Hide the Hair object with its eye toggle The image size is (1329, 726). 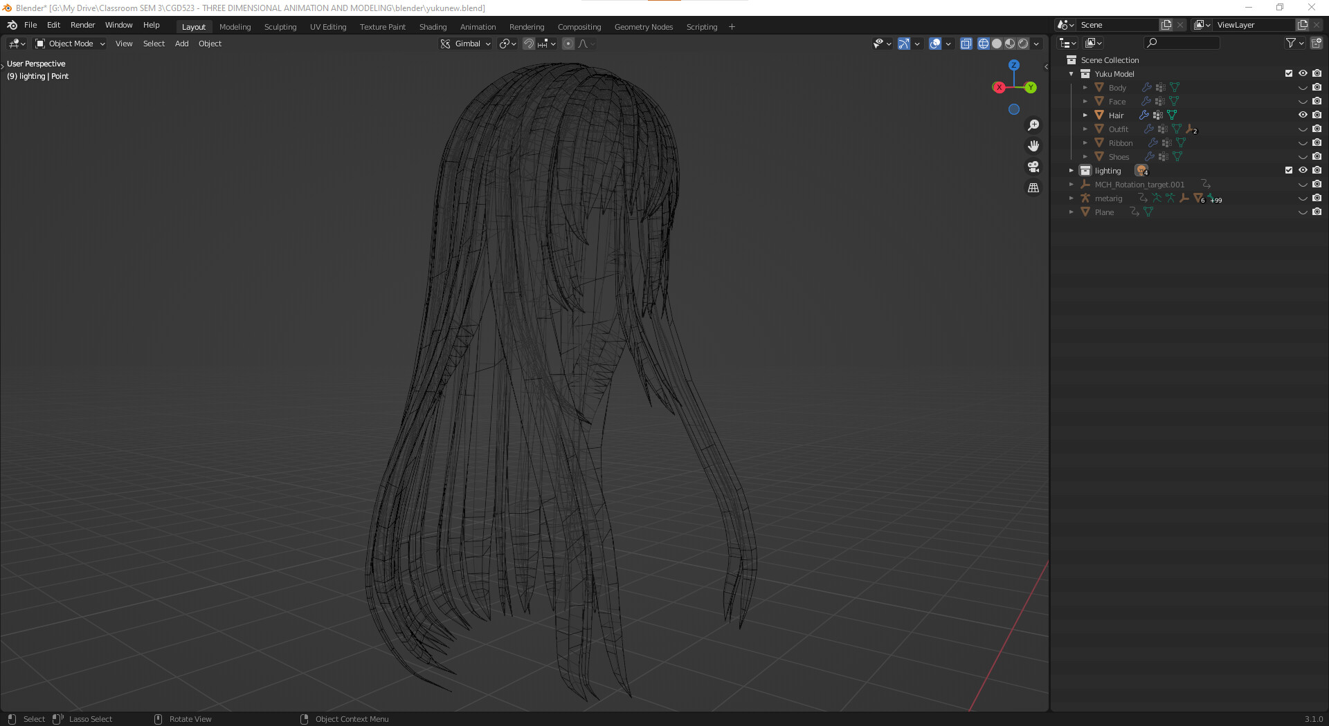coord(1303,115)
